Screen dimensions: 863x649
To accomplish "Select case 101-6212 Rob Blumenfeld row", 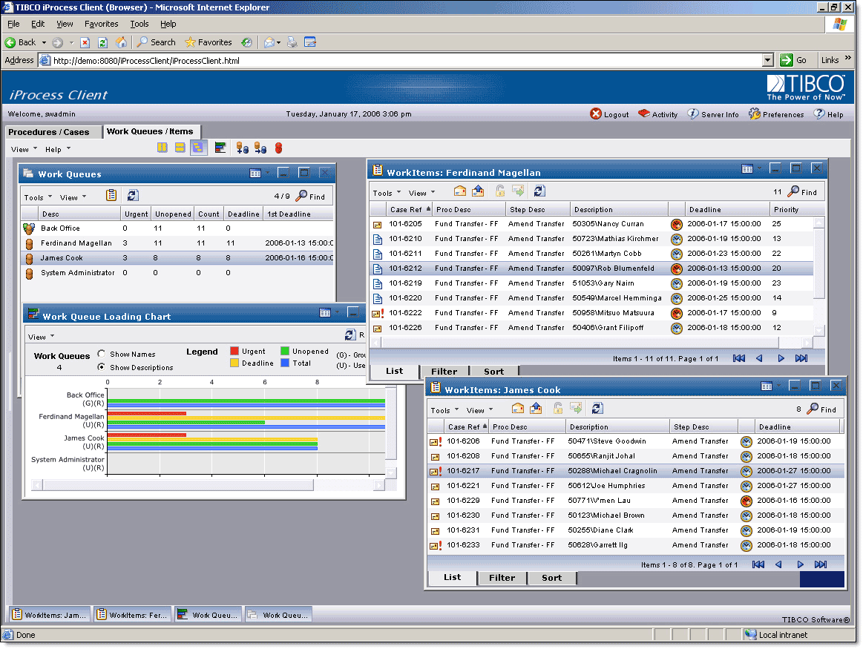I will (591, 269).
